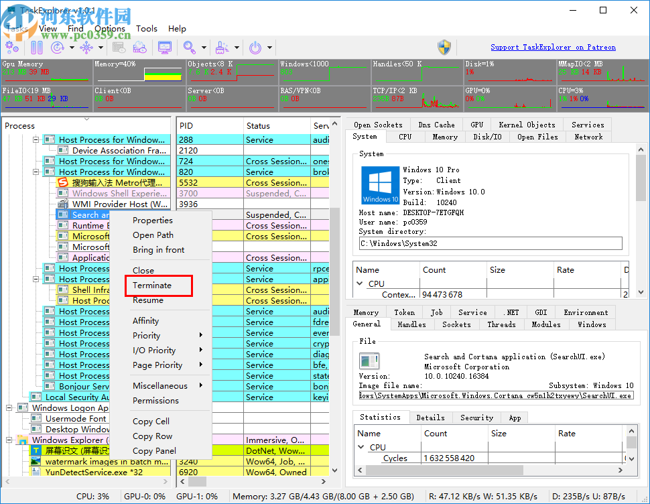Screen dimensions: 650x504
Task: Open Support TaskExplorer on Patreon link
Action: (x=553, y=48)
